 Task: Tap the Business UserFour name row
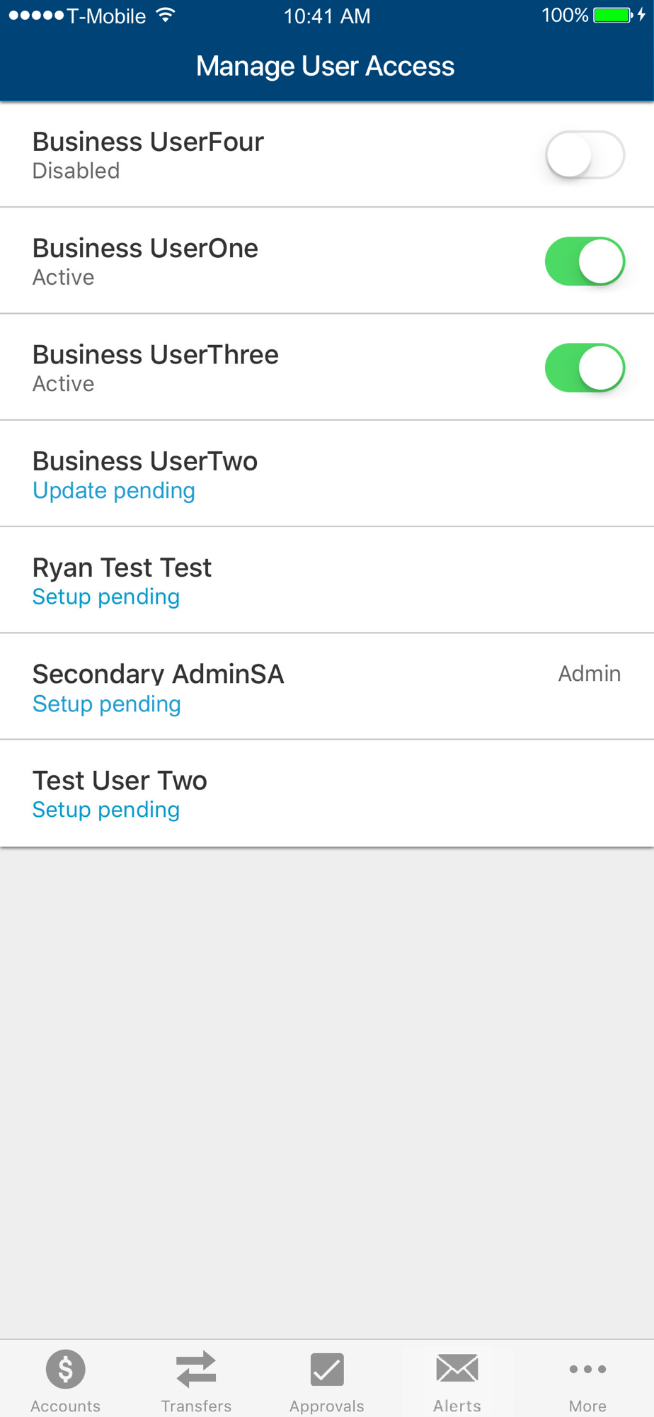(x=327, y=154)
